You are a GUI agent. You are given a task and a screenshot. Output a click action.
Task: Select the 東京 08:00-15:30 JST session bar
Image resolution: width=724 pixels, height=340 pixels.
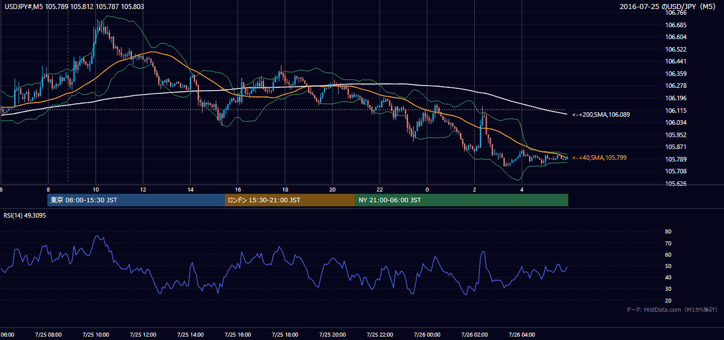(136, 200)
